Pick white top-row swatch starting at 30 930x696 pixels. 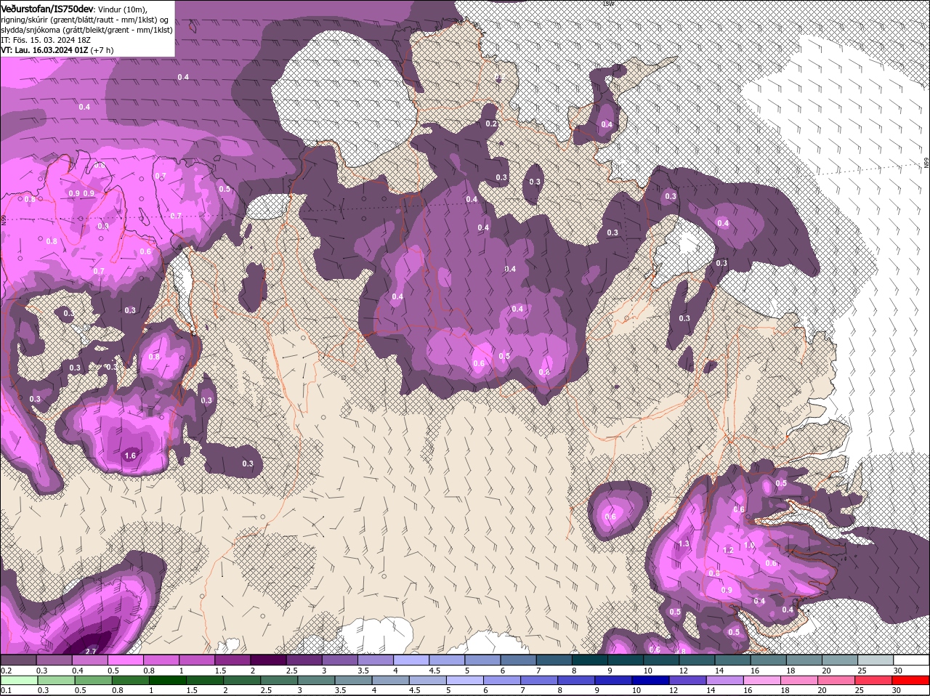pyautogui.click(x=910, y=660)
